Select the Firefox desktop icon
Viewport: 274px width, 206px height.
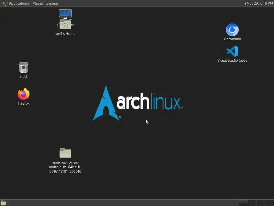[24, 94]
